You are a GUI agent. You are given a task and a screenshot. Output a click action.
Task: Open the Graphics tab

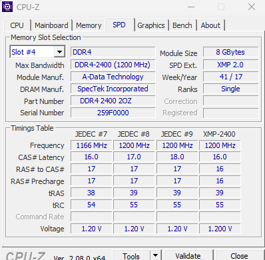tap(151, 25)
